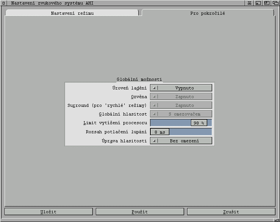Toggle the Ozvěna setting showing Zapnuto
The image size is (280, 222).
181,97
